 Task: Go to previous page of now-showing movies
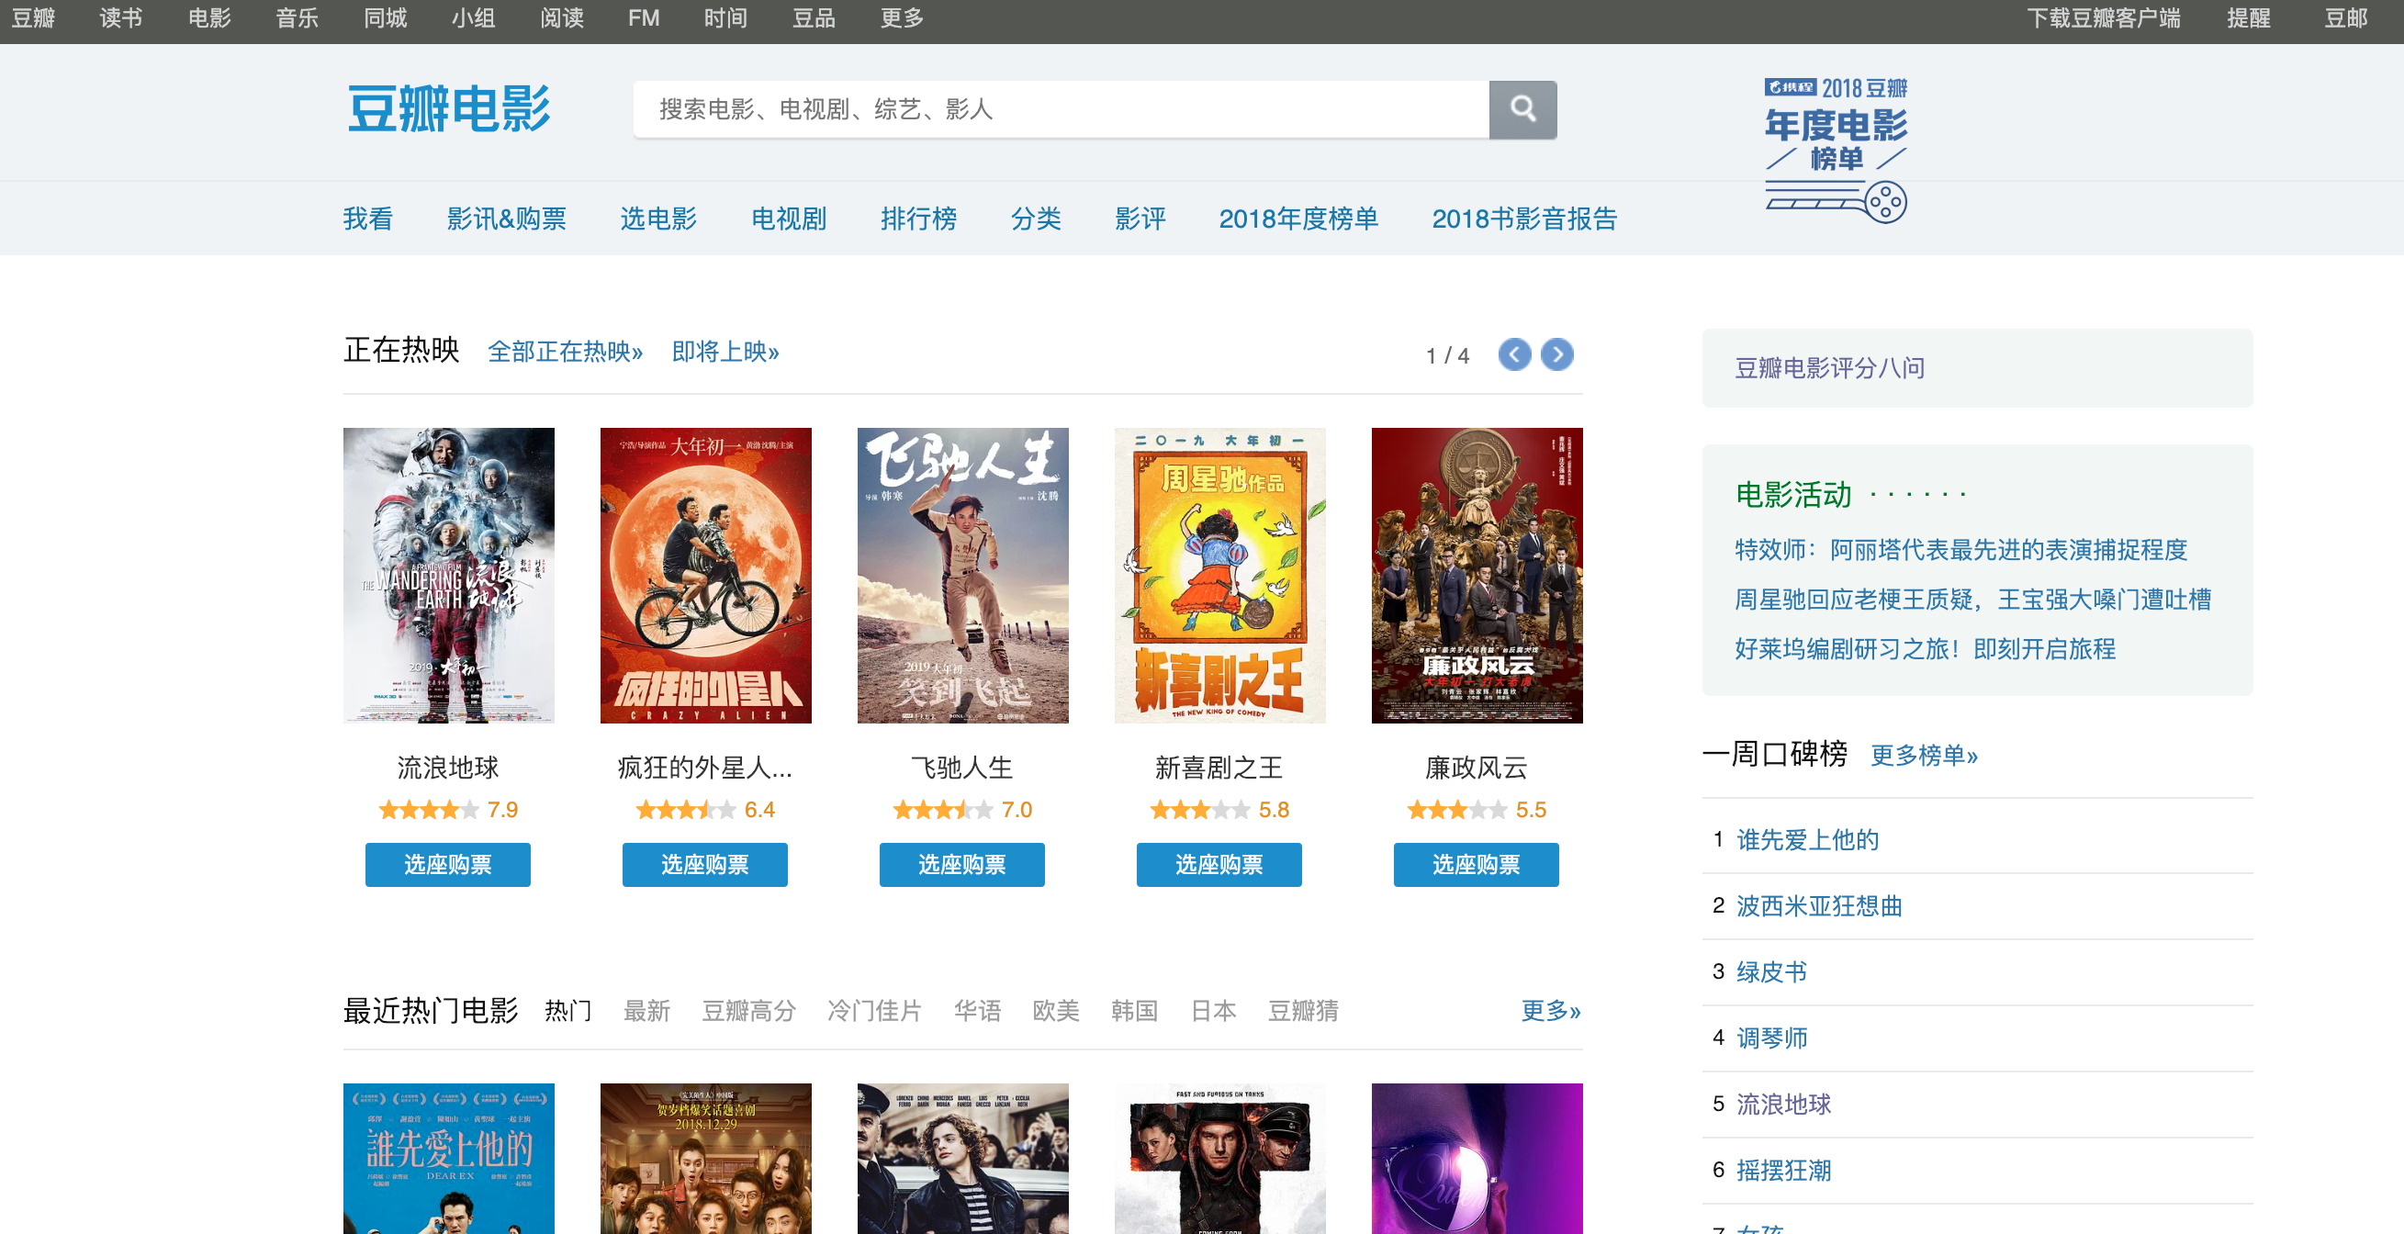(1513, 353)
